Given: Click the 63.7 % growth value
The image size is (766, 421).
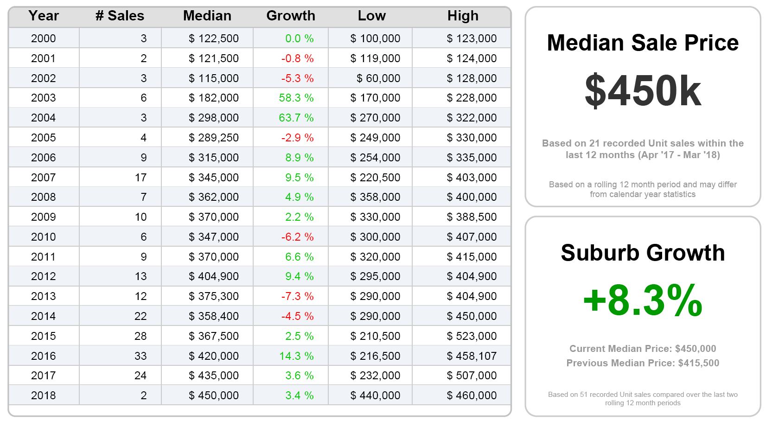Looking at the screenshot, I should click(296, 118).
